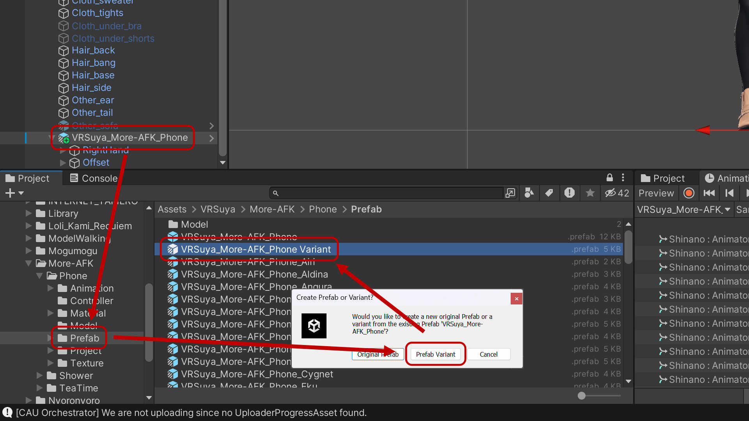Click the VRSuya_More-AFK_Phone_Aldina prefab icon
This screenshot has height=421, width=749.
[x=173, y=274]
